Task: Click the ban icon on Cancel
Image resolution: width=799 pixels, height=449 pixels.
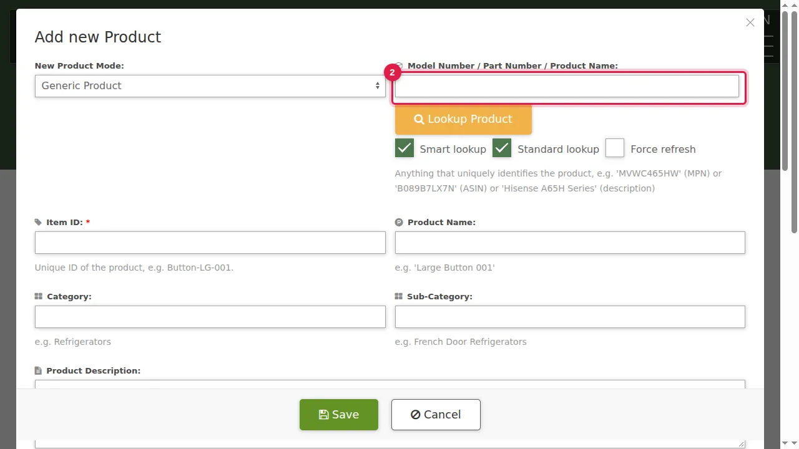Action: [415, 415]
